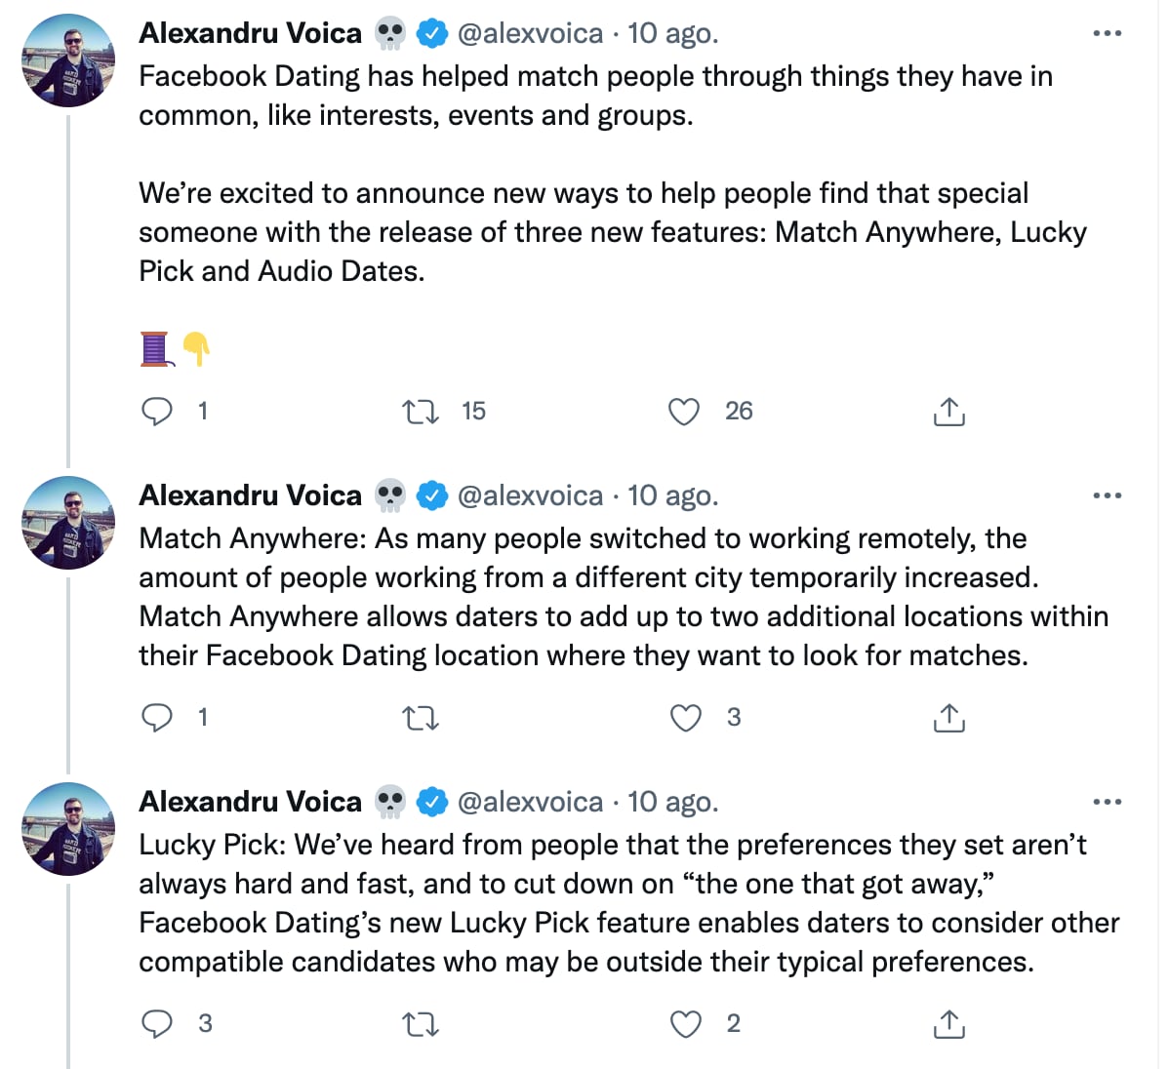1169x1069 pixels.
Task: Click the "10 ago." timestamp on Match Anywhere tweet
Action: 672,495
